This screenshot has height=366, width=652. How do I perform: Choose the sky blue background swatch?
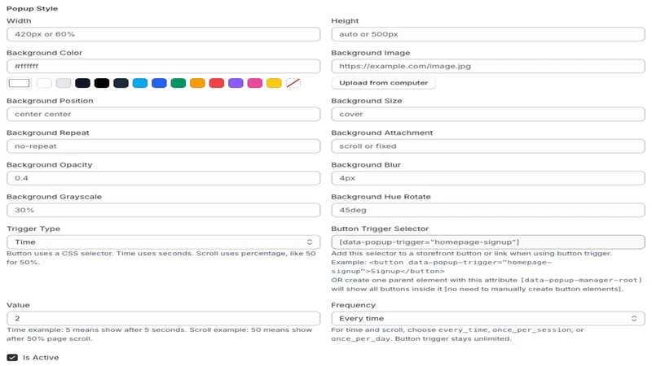[139, 83]
